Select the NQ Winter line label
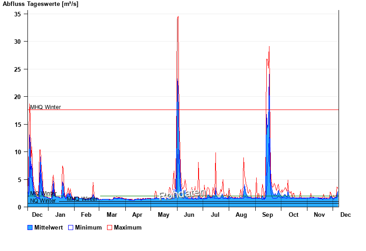This screenshot has width=366, height=251. coord(43,201)
